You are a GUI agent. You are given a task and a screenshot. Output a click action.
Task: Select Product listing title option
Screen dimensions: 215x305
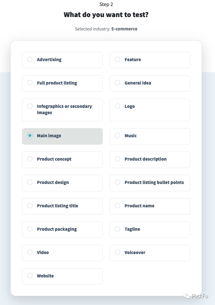(x=30, y=206)
